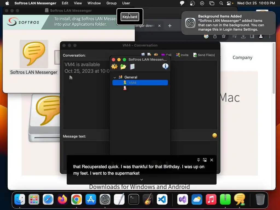
Task: Open Trash from the Dock
Action: [x=260, y=199]
